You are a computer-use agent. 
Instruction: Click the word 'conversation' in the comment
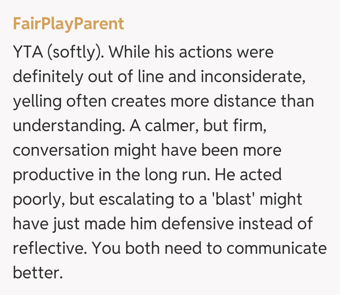click(x=60, y=150)
